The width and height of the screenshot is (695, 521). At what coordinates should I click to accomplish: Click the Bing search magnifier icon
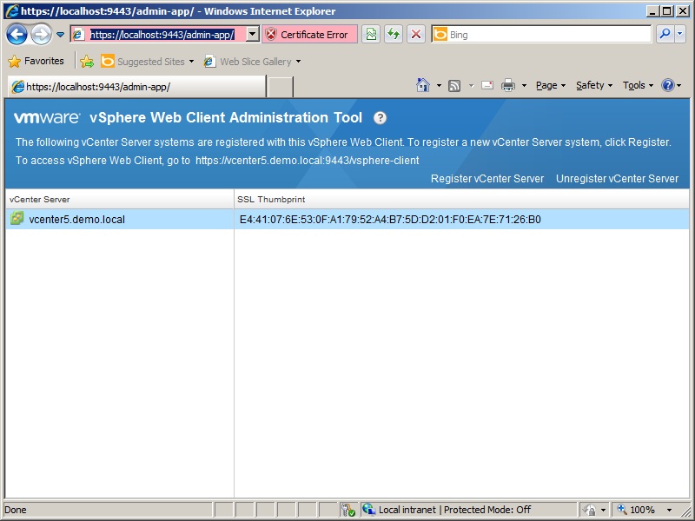tap(665, 35)
